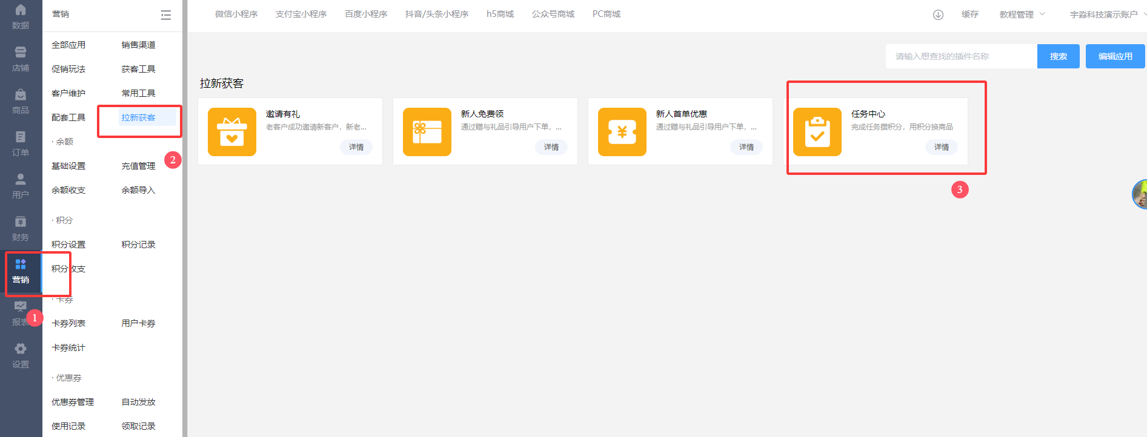
Task: Select 配套工具 menu item
Action: [68, 117]
